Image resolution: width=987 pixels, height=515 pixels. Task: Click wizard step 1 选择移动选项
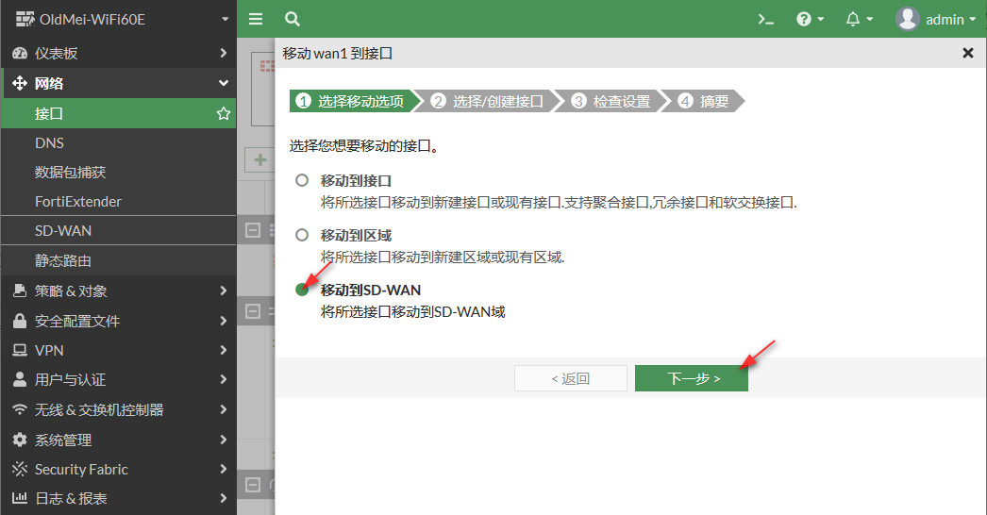(x=355, y=101)
